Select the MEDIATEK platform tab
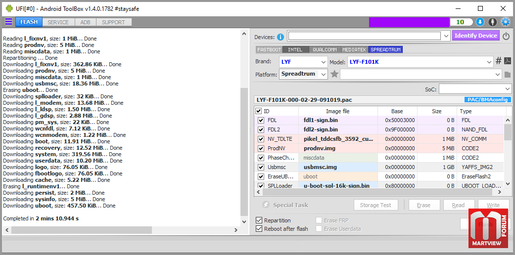The height and width of the screenshot is (255, 515). [x=355, y=49]
